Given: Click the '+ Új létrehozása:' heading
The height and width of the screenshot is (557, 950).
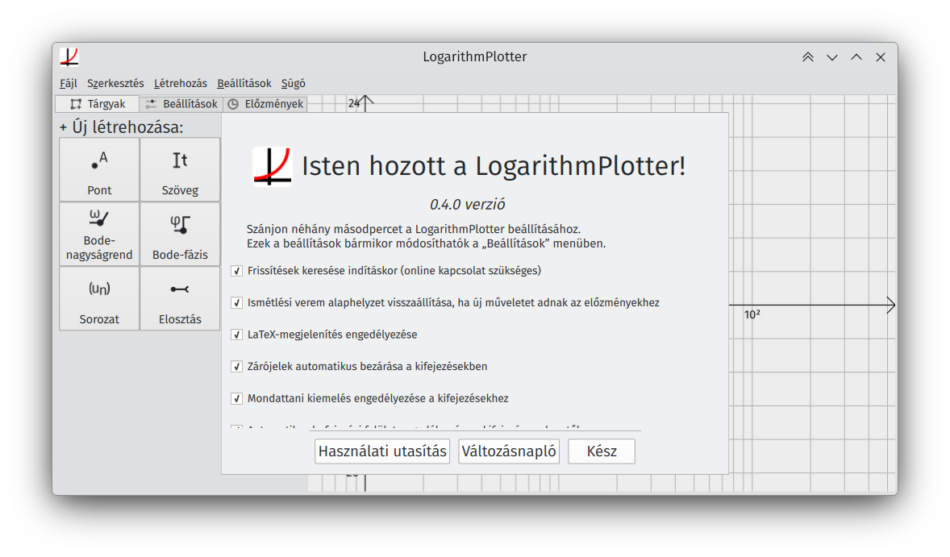Looking at the screenshot, I should pos(121,127).
